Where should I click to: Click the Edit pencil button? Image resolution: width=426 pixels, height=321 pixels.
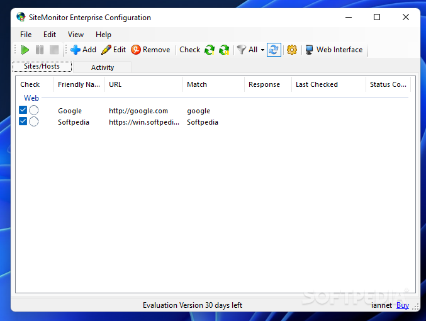coord(113,50)
